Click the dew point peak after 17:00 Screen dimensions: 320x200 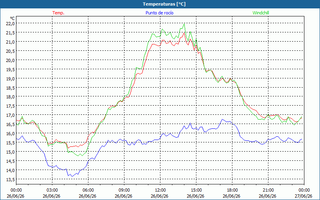(x=222, y=119)
